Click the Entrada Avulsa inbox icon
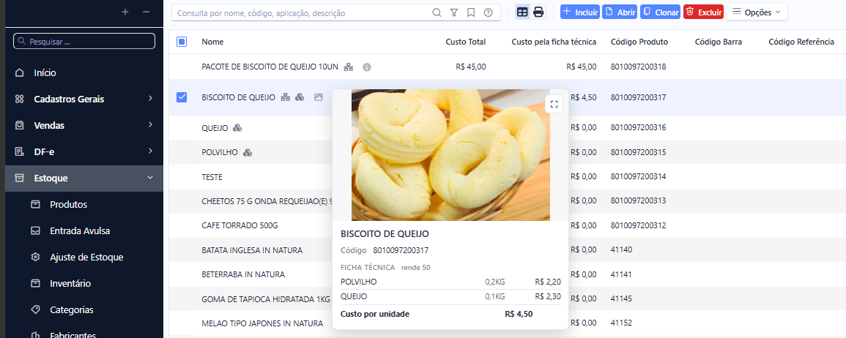 36,230
